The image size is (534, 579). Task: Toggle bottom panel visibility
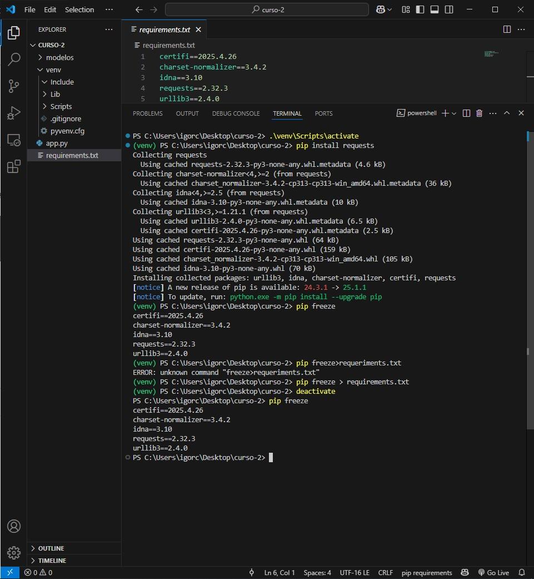435,9
